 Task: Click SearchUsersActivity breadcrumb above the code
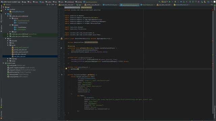(72, 7)
